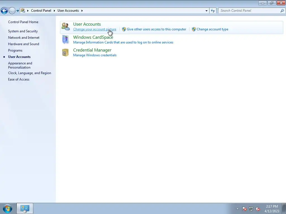Select User Accounts in the sidebar

pyautogui.click(x=19, y=57)
